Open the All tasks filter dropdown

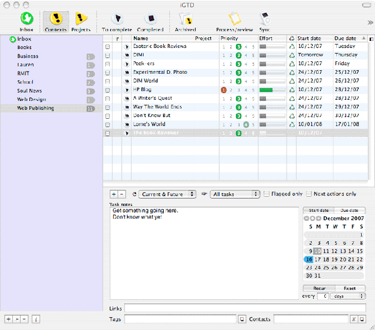[x=235, y=194]
